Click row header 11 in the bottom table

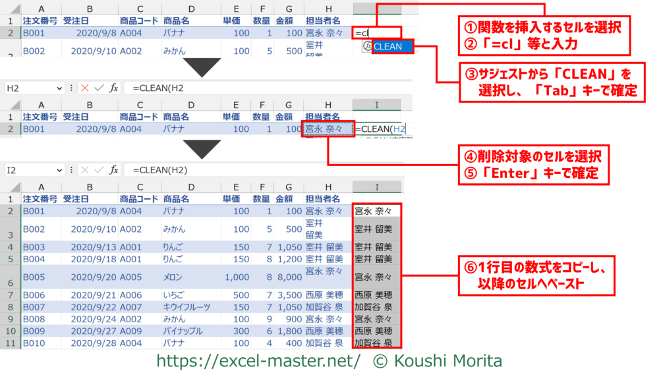point(10,343)
